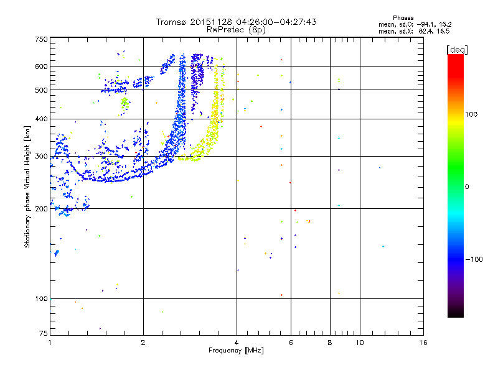Viewport: 498px width, 373px height.
Task: Click the 'Stationary phase Virtual Height [km]' axis title
Action: point(27,186)
